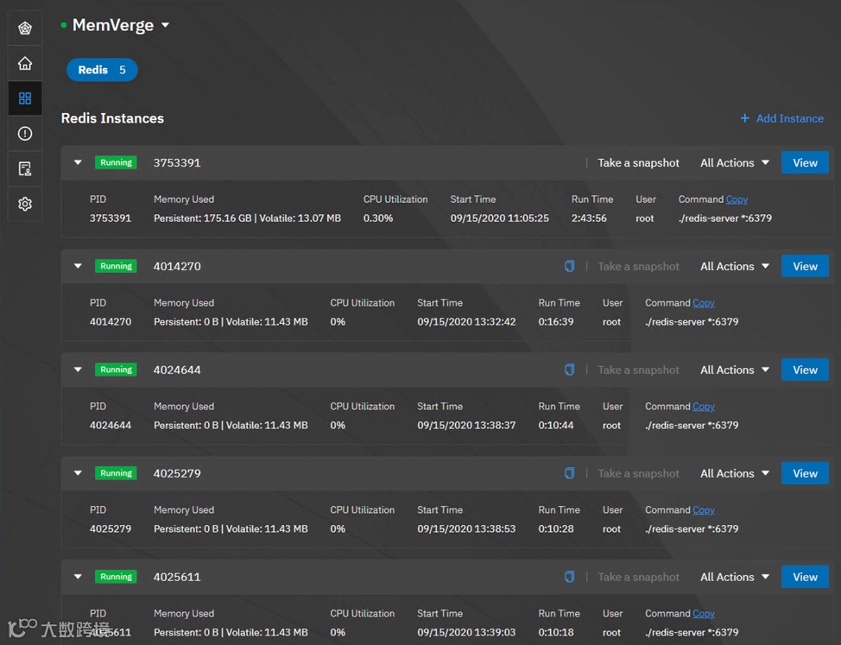
Task: Click the snapshot copy icon for instance 4024644
Action: point(570,370)
